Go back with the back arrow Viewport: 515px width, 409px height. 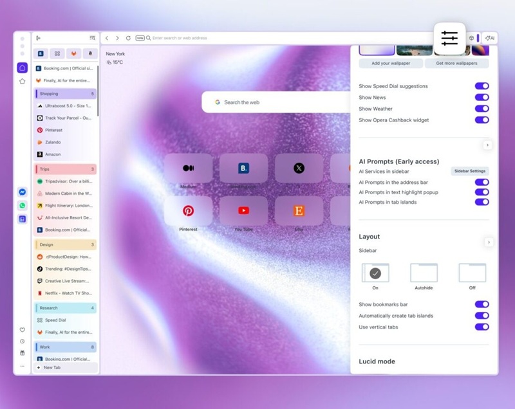pos(107,38)
